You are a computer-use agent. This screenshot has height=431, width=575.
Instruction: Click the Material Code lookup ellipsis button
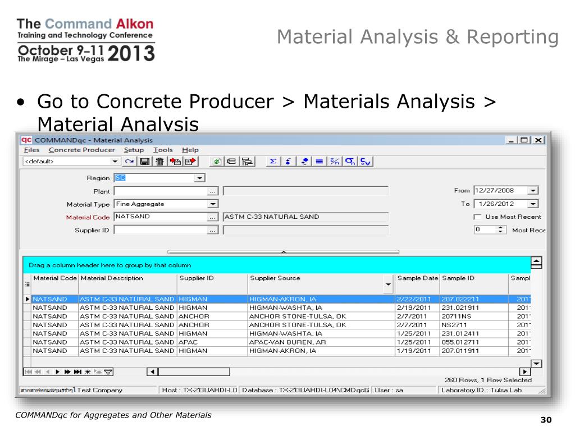(x=212, y=217)
